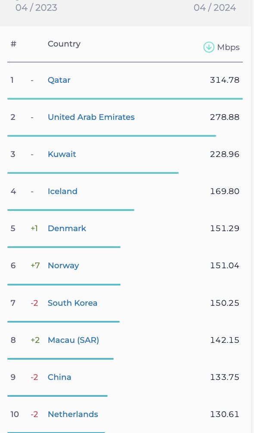Select Kuwait from the ranking list
254x433 pixels.
pyautogui.click(x=62, y=154)
